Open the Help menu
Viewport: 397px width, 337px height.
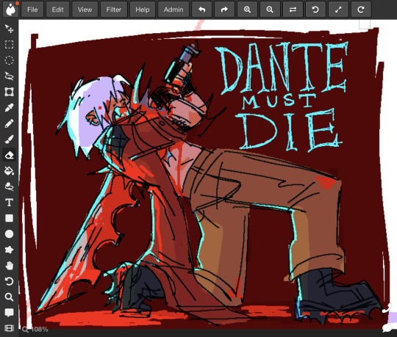point(143,10)
